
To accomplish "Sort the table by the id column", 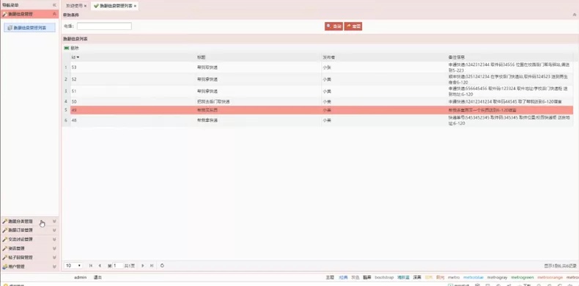I will pyautogui.click(x=75, y=57).
